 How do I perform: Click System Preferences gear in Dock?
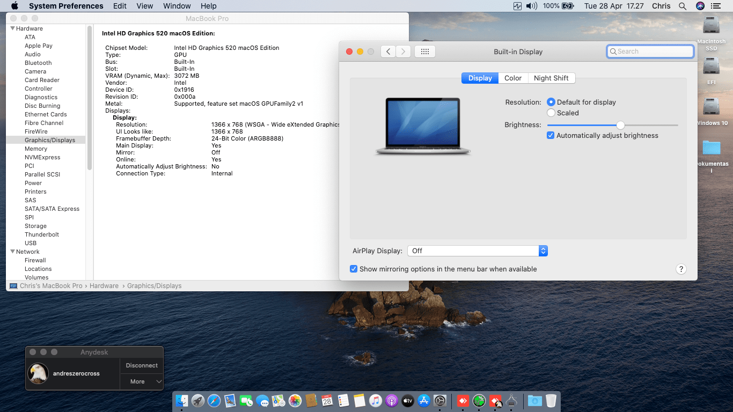click(440, 400)
